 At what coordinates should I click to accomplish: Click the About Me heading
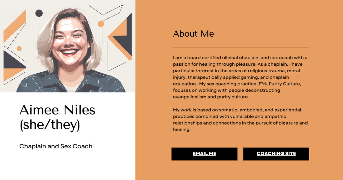pos(193,34)
